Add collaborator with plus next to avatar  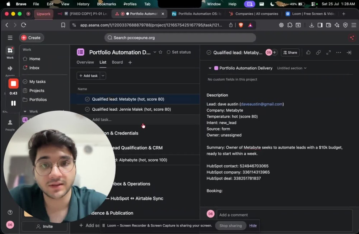[274, 52]
